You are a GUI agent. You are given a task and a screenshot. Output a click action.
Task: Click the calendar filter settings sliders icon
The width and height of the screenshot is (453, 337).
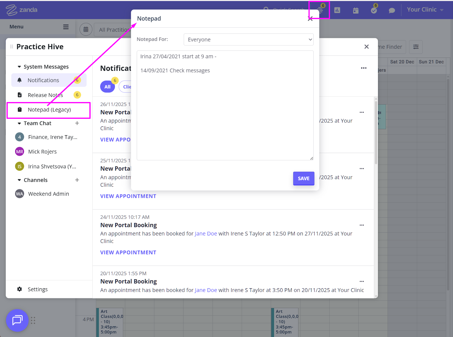416,47
